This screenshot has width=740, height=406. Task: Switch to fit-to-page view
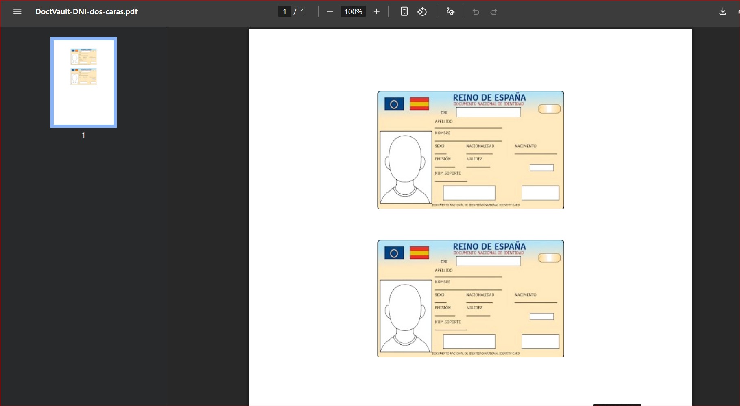(404, 11)
